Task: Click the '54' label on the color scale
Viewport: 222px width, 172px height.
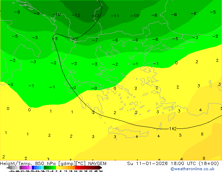Action: point(101,171)
